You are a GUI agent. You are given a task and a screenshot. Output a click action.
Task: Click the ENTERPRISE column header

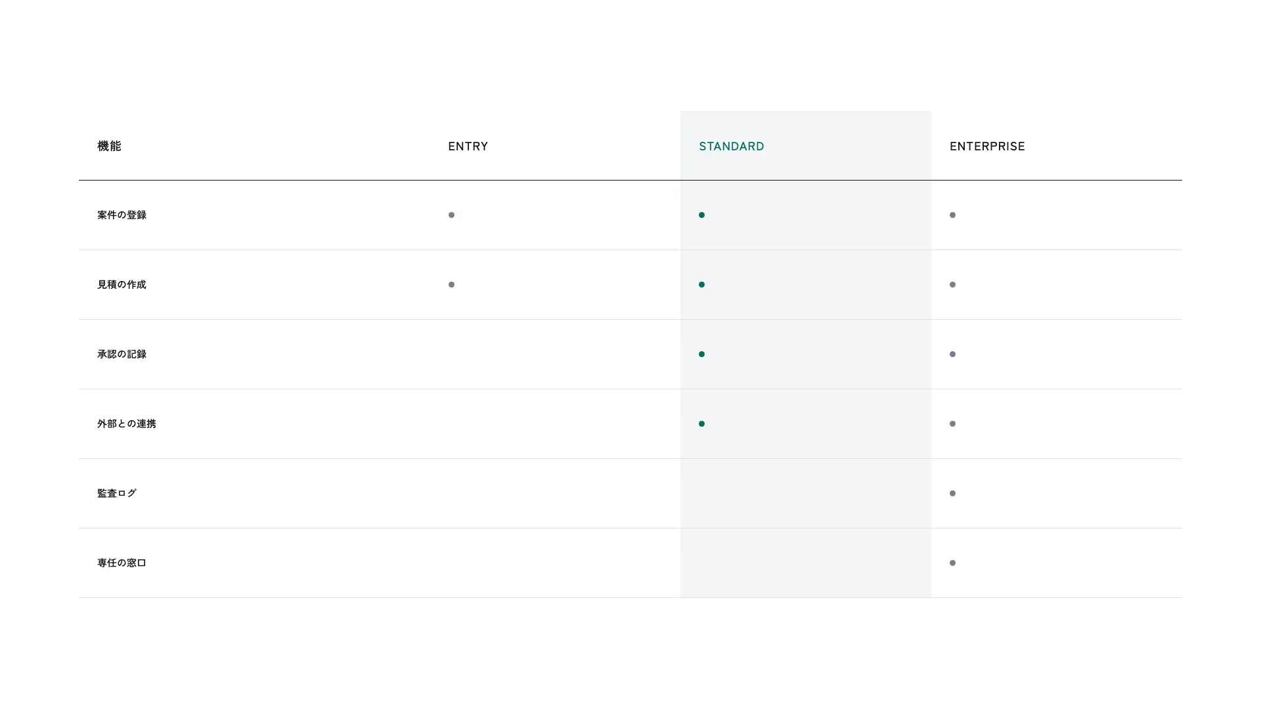(987, 146)
